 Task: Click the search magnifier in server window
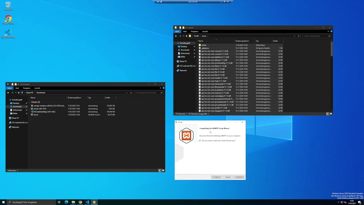(329, 36)
